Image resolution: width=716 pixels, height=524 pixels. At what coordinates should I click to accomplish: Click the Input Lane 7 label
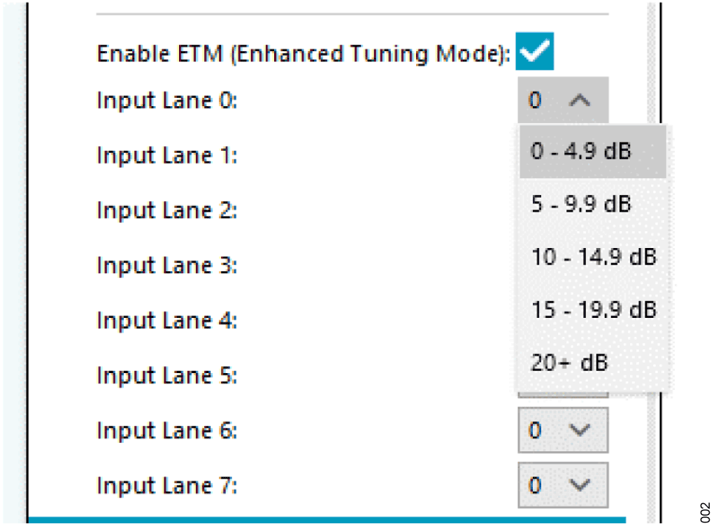point(167,485)
